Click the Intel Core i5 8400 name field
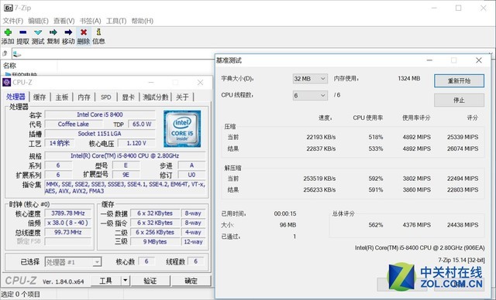Image resolution: width=496 pixels, height=300 pixels. coord(100,114)
